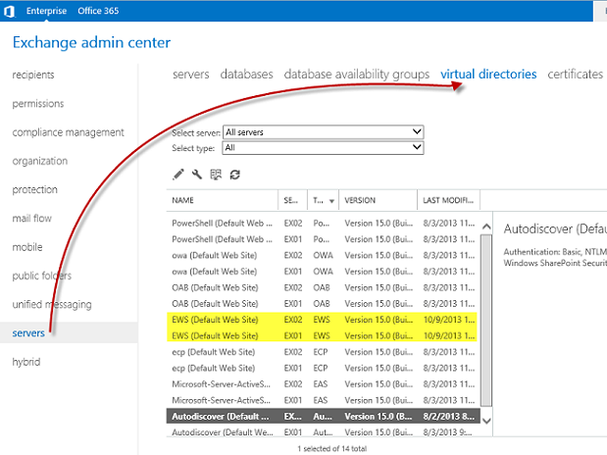This screenshot has width=607, height=455.
Task: Open protection section
Action: 35,189
